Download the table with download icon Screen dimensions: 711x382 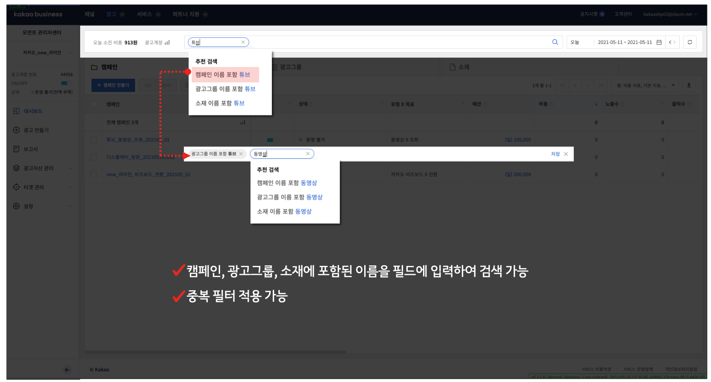point(689,85)
